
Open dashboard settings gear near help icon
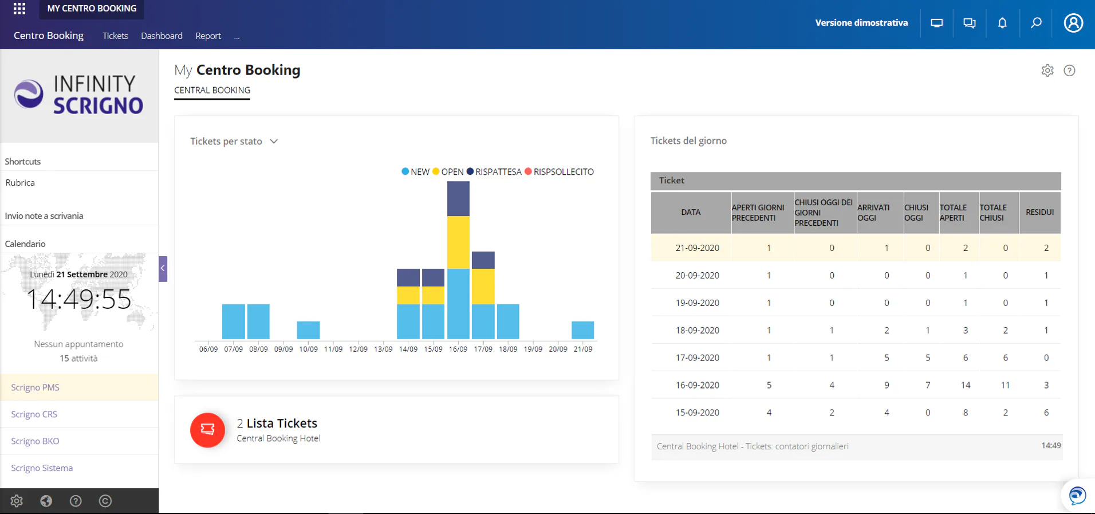click(1047, 70)
